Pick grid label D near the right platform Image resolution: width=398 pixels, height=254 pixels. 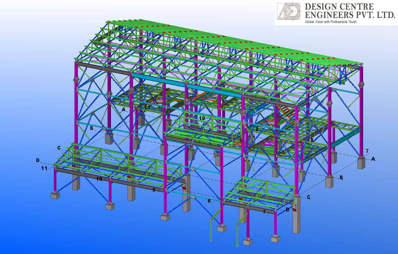point(287,210)
